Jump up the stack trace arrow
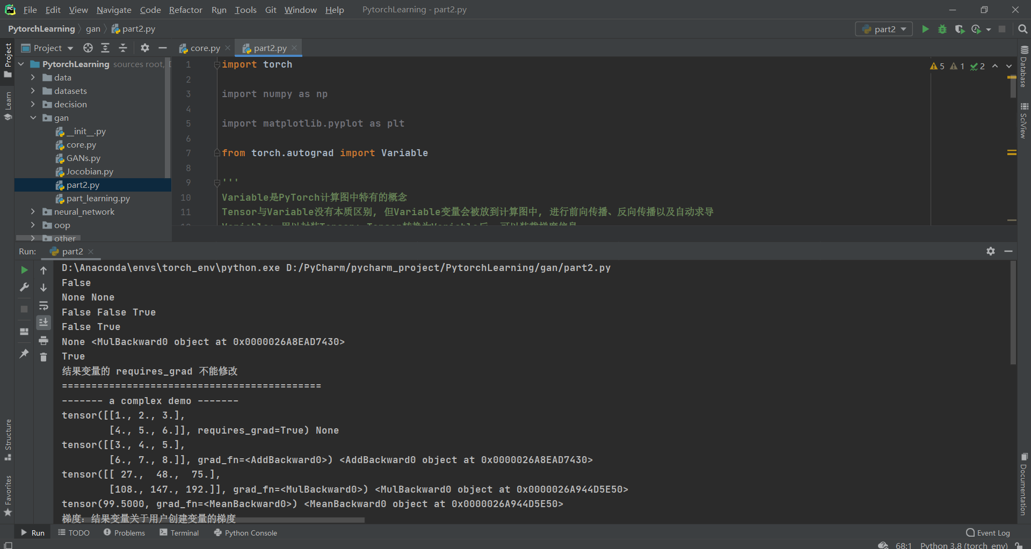1031x549 pixels. tap(43, 270)
